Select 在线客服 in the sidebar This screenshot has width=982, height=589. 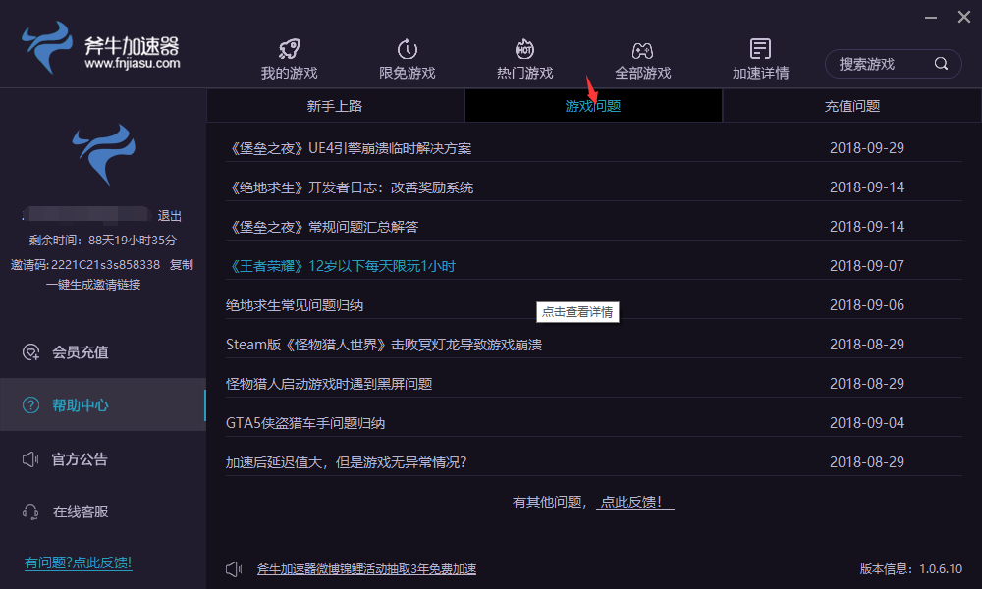coord(103,512)
